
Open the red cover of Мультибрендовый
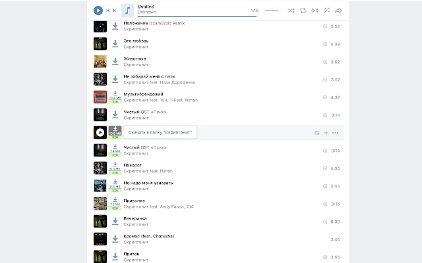100,97
